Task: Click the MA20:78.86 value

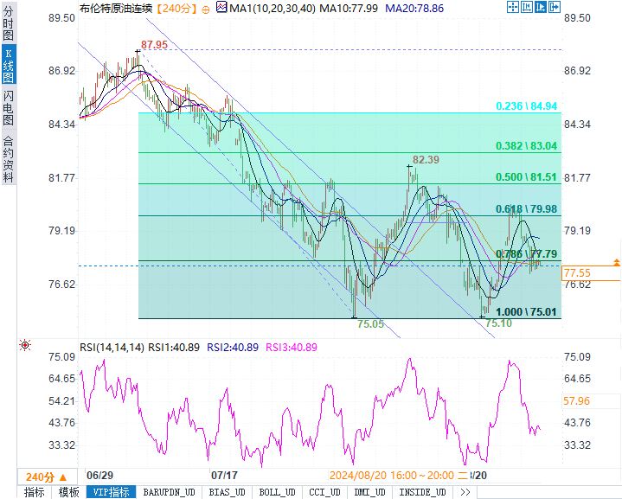Action: (414, 9)
